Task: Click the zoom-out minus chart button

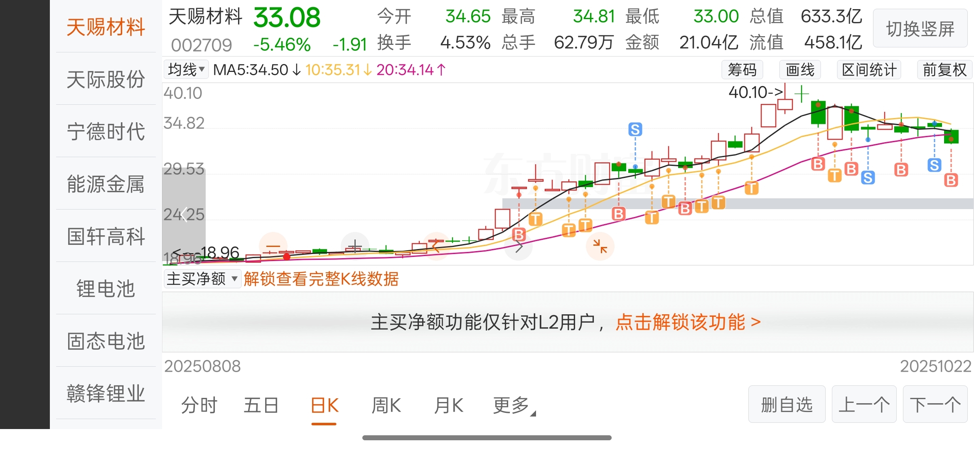Action: pyautogui.click(x=273, y=247)
